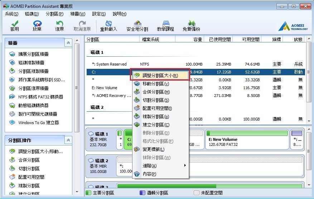This screenshot has height=199, width=314.
Task: Click the 未配置空間 legend swatch
Action: [197, 193]
